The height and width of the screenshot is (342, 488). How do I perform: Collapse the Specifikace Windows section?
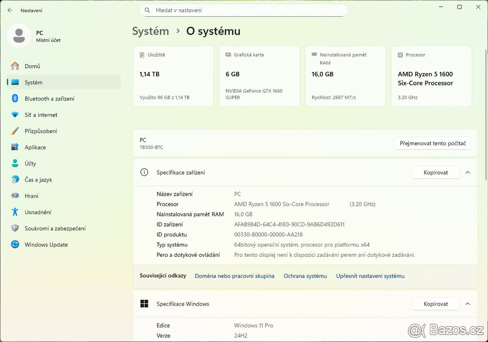[x=468, y=303]
